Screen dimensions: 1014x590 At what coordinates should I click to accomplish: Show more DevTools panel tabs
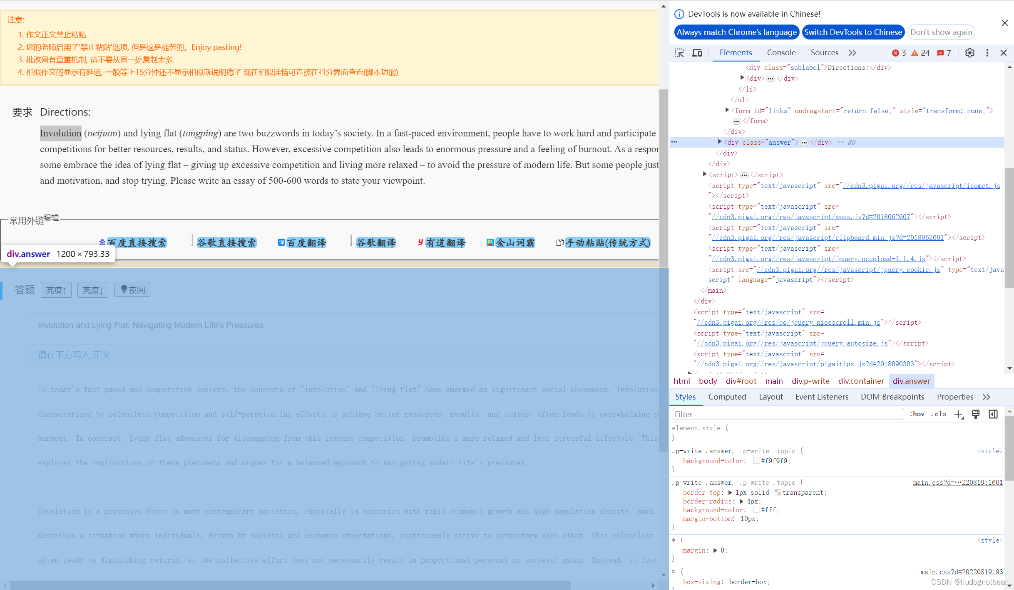[852, 53]
